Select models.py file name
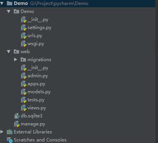 39,92
